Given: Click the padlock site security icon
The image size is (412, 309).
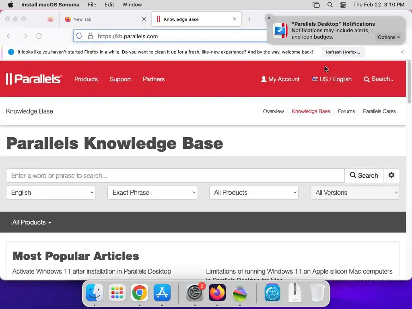Looking at the screenshot, I should click(91, 36).
